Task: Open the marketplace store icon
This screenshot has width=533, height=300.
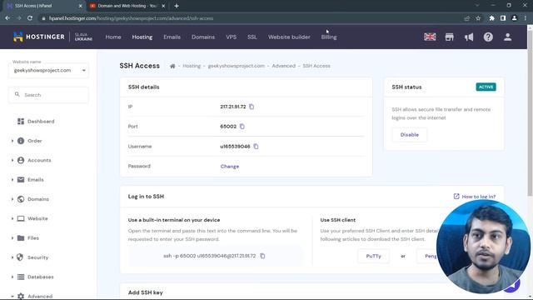Action: point(450,37)
